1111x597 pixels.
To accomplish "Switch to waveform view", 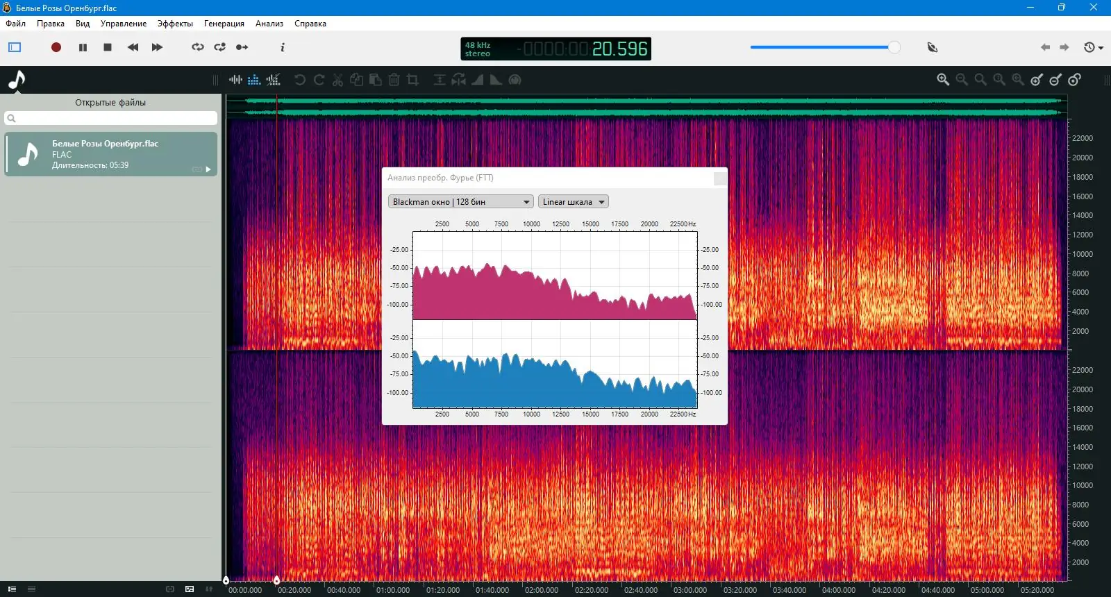I will 235,80.
